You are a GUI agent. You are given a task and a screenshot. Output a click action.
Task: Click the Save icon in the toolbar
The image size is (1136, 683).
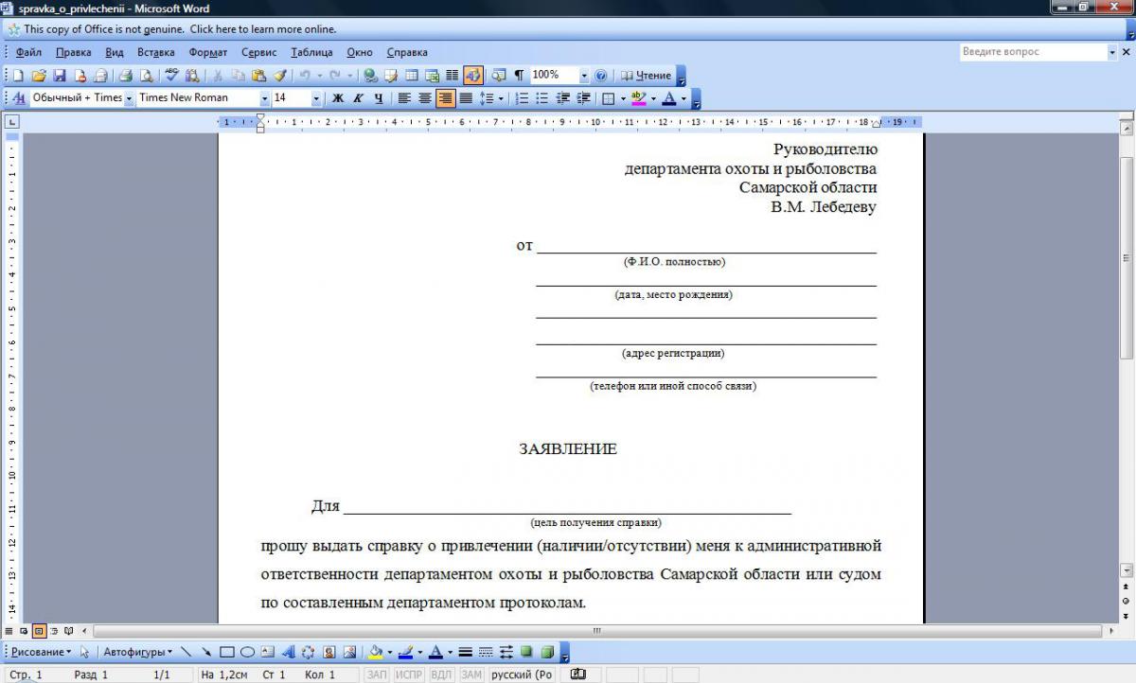coord(59,76)
